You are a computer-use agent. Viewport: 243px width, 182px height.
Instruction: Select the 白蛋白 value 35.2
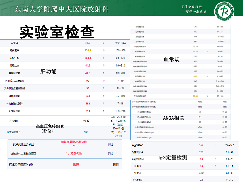88,43
